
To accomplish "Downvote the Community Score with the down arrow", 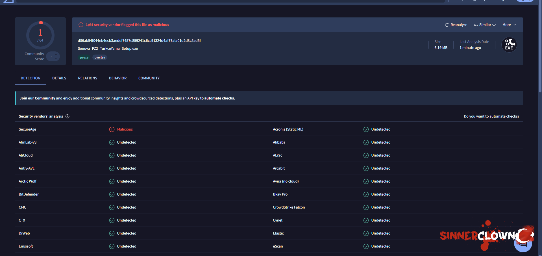I will [56, 58].
